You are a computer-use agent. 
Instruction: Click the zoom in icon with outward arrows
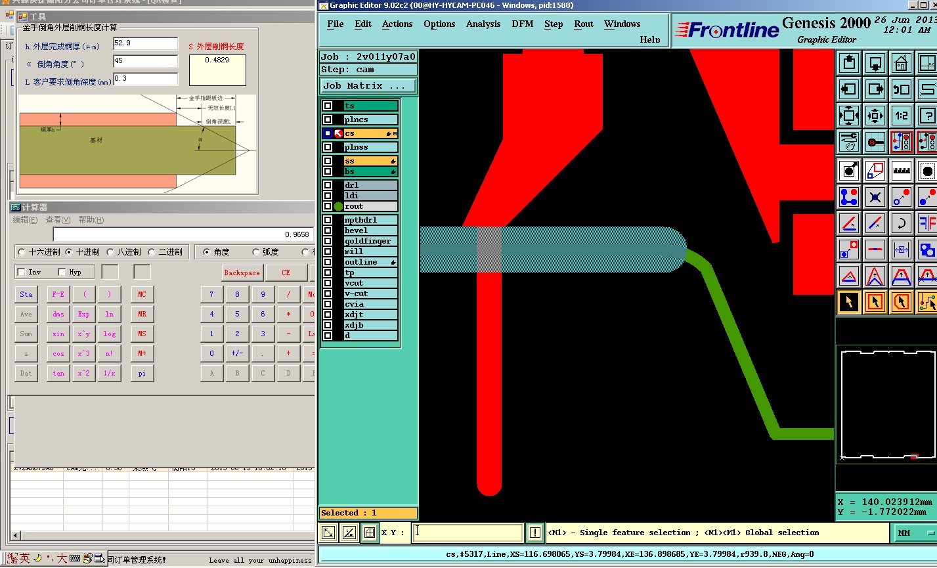coord(849,116)
